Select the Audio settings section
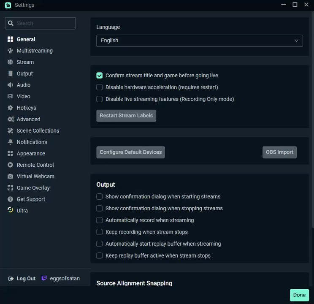The height and width of the screenshot is (304, 314). pyautogui.click(x=24, y=85)
